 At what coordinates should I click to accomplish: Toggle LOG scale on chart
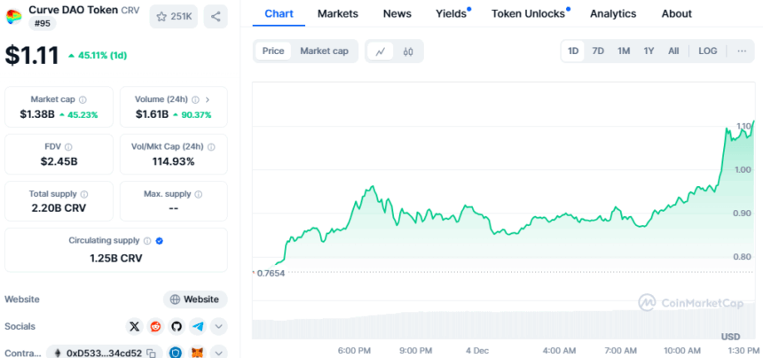coord(707,51)
